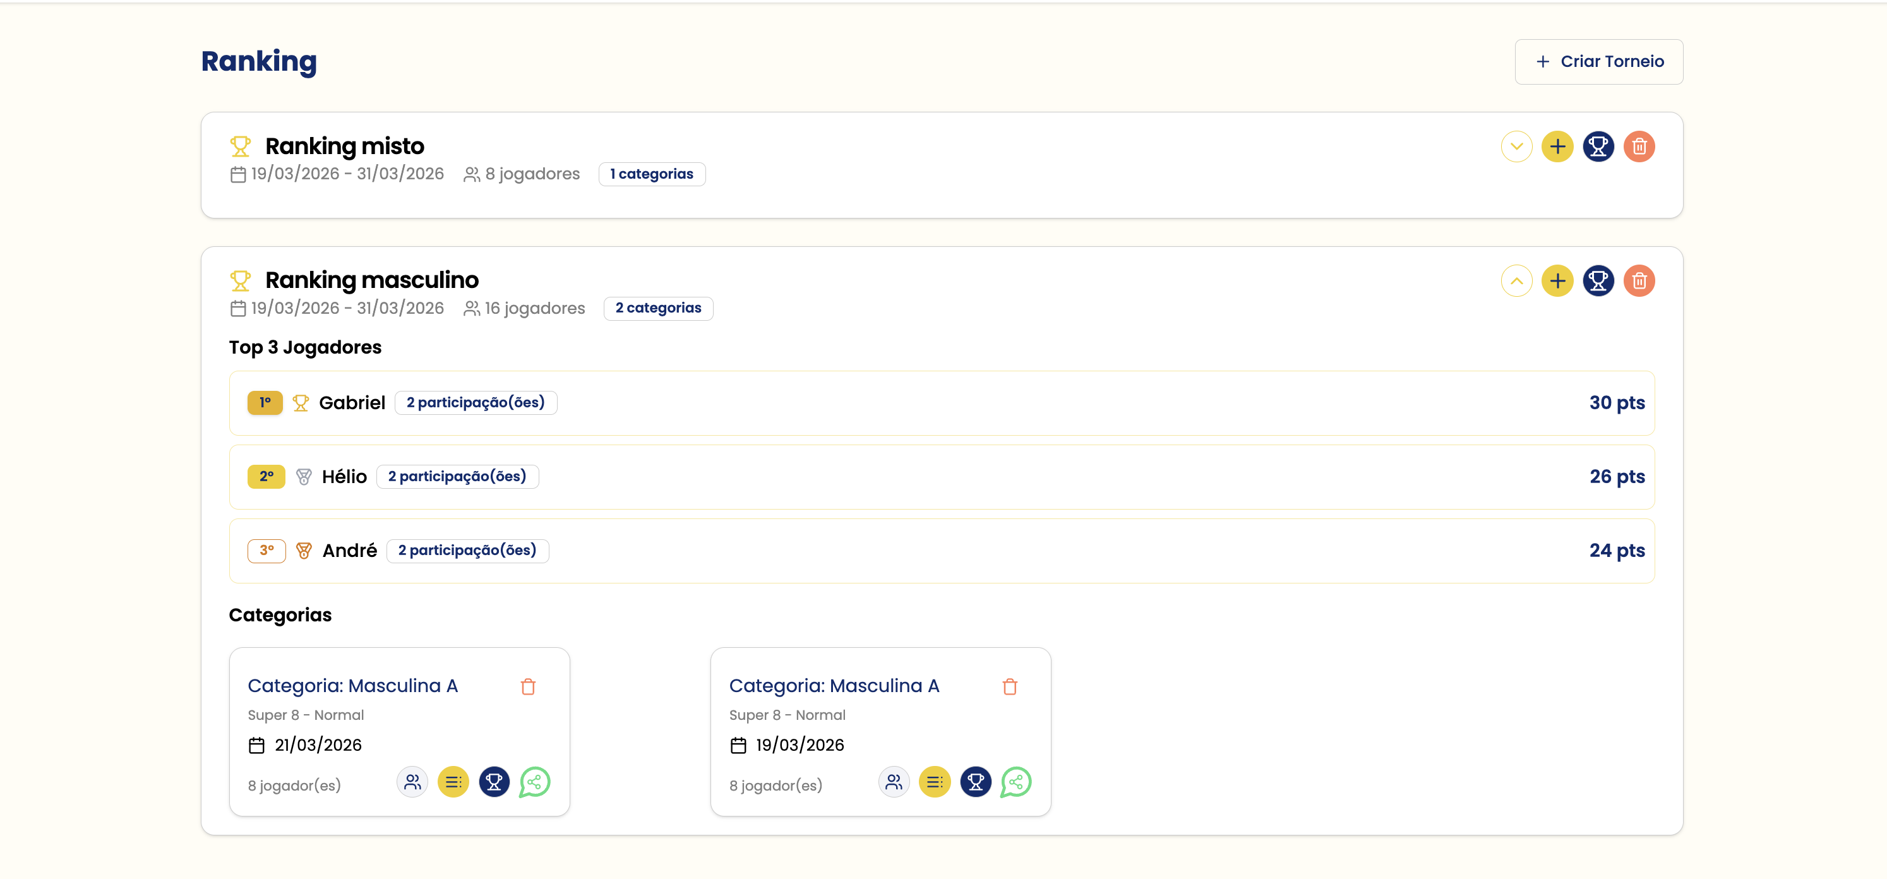Click the Criar Torneio button
Viewport: 1887px width, 879px height.
(x=1598, y=61)
